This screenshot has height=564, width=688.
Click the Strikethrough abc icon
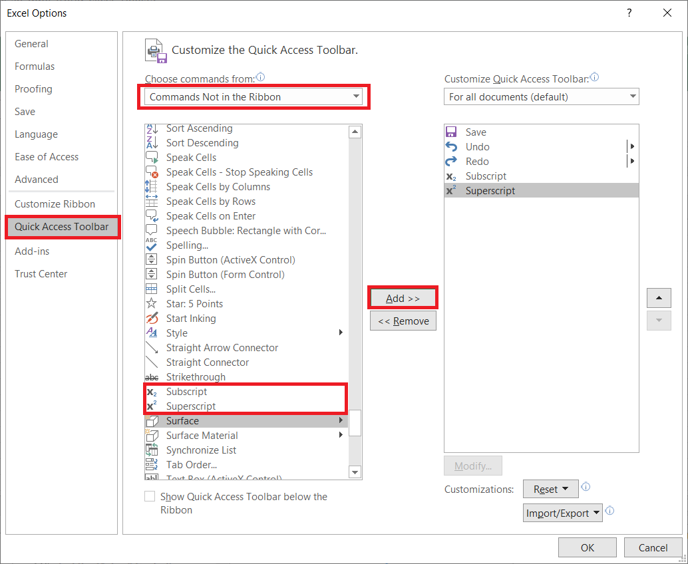coord(152,377)
